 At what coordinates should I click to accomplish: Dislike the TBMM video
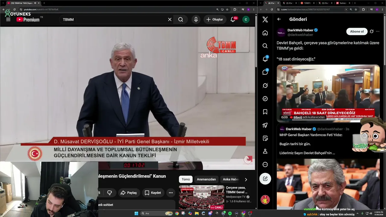pyautogui.click(x=109, y=193)
